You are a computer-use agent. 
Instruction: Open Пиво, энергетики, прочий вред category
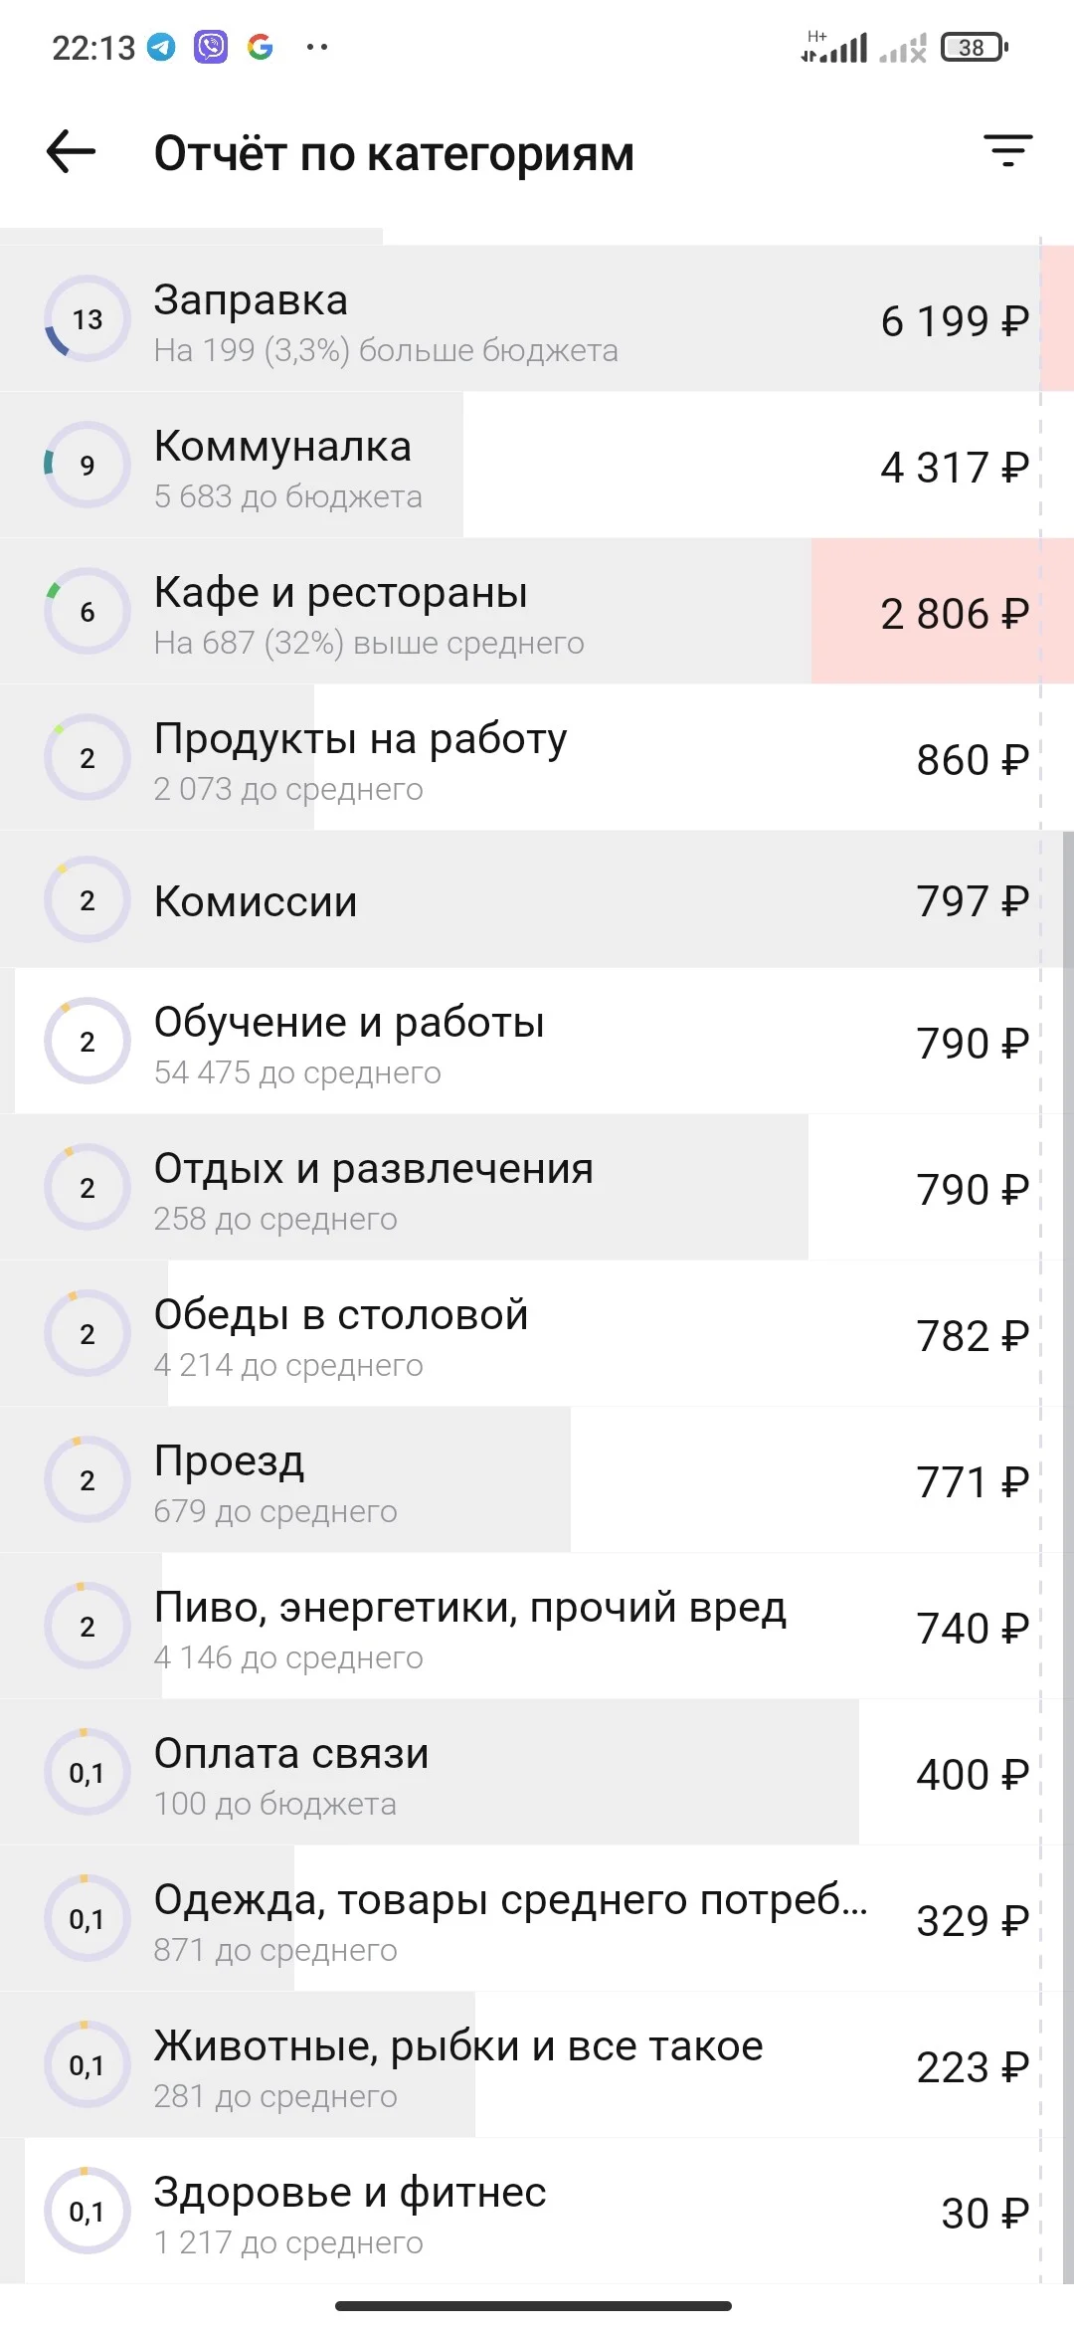coord(537,1626)
